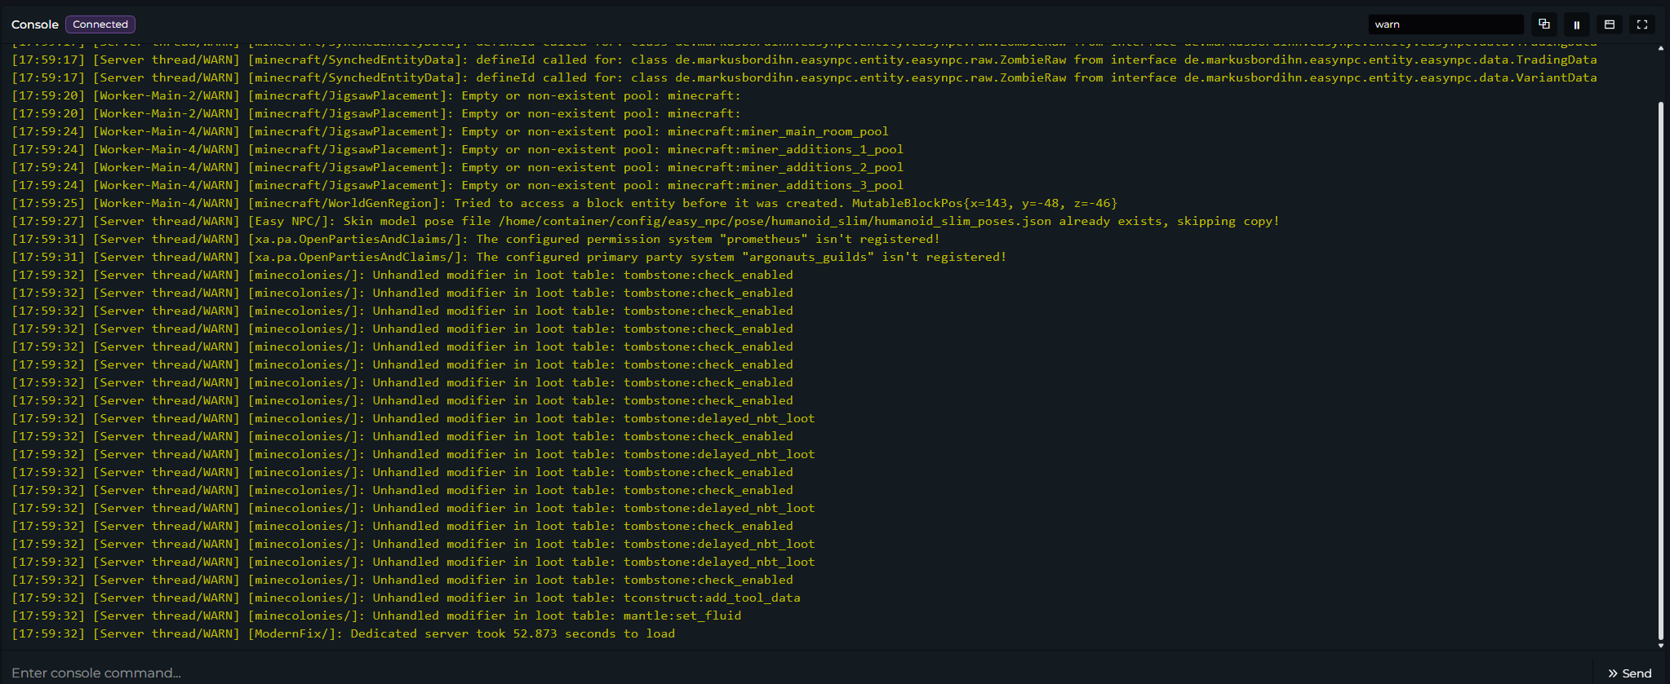Screen dimensions: 1670x684
Task: Focus the 'warn' log filter field
Action: point(1445,24)
